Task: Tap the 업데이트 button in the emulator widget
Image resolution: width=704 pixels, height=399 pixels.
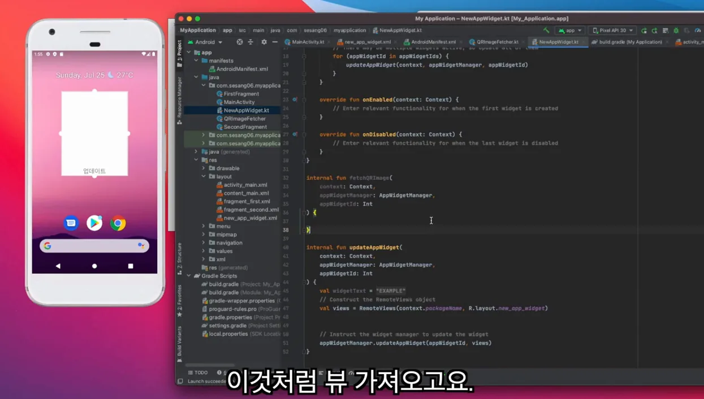Action: 94,171
